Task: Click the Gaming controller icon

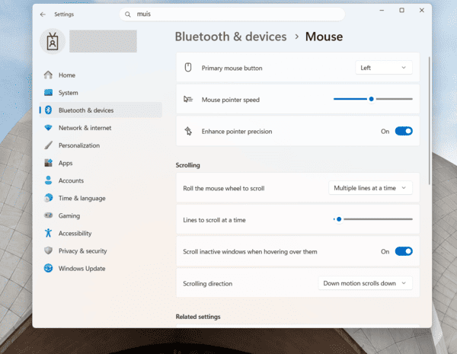Action: click(49, 215)
